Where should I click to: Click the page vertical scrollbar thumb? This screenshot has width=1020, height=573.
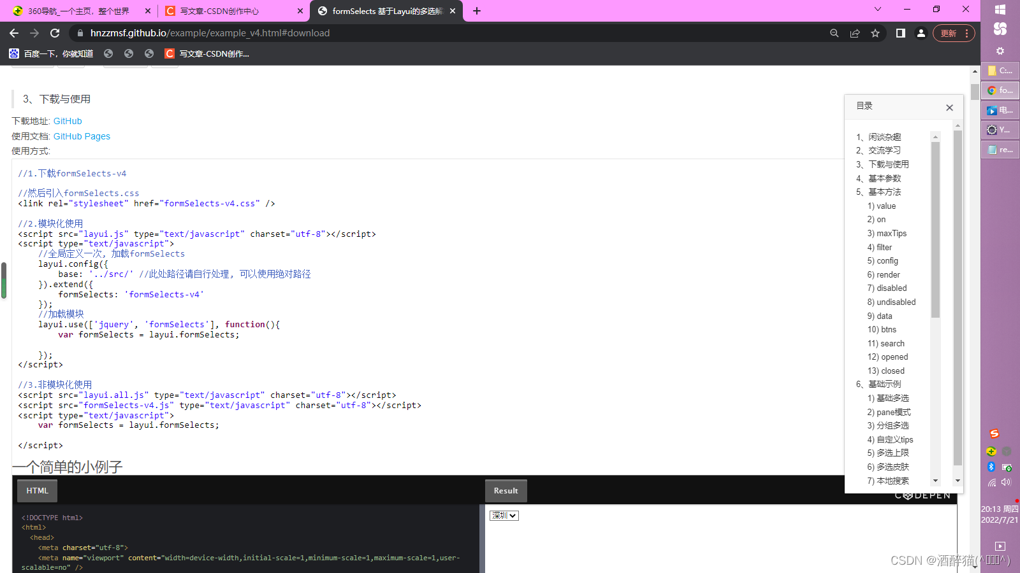tap(975, 92)
